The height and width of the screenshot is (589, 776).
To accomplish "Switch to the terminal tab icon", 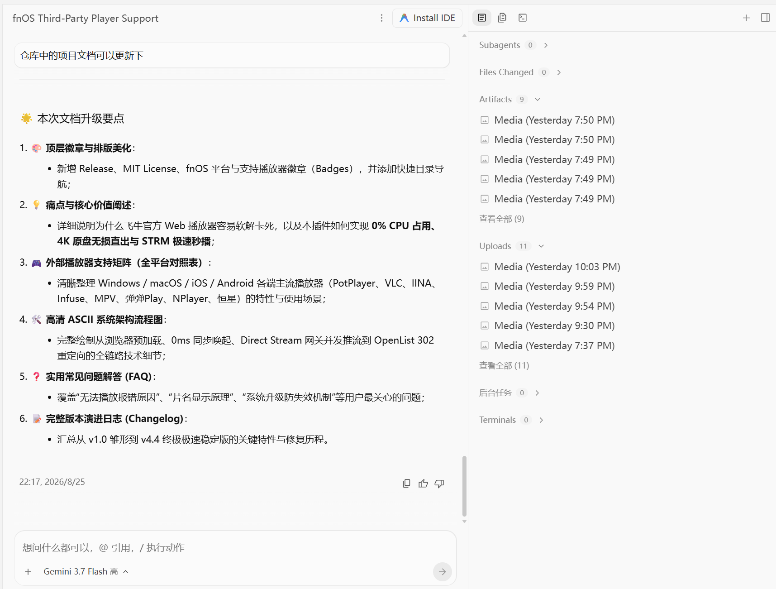I will pyautogui.click(x=523, y=18).
